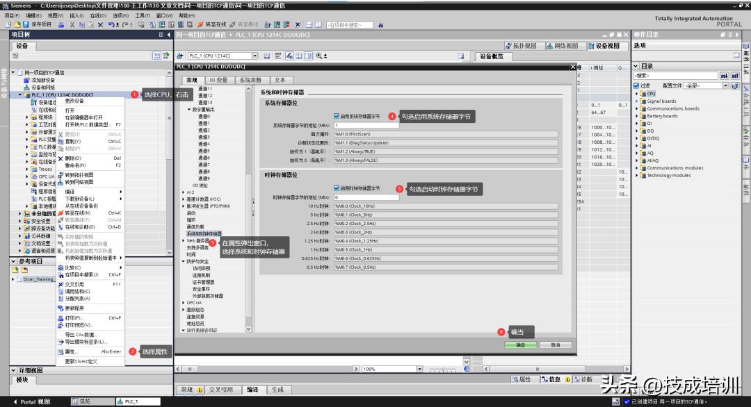The image size is (751, 407).
Task: Click the accessible devices toolbar icon
Action: click(x=268, y=24)
